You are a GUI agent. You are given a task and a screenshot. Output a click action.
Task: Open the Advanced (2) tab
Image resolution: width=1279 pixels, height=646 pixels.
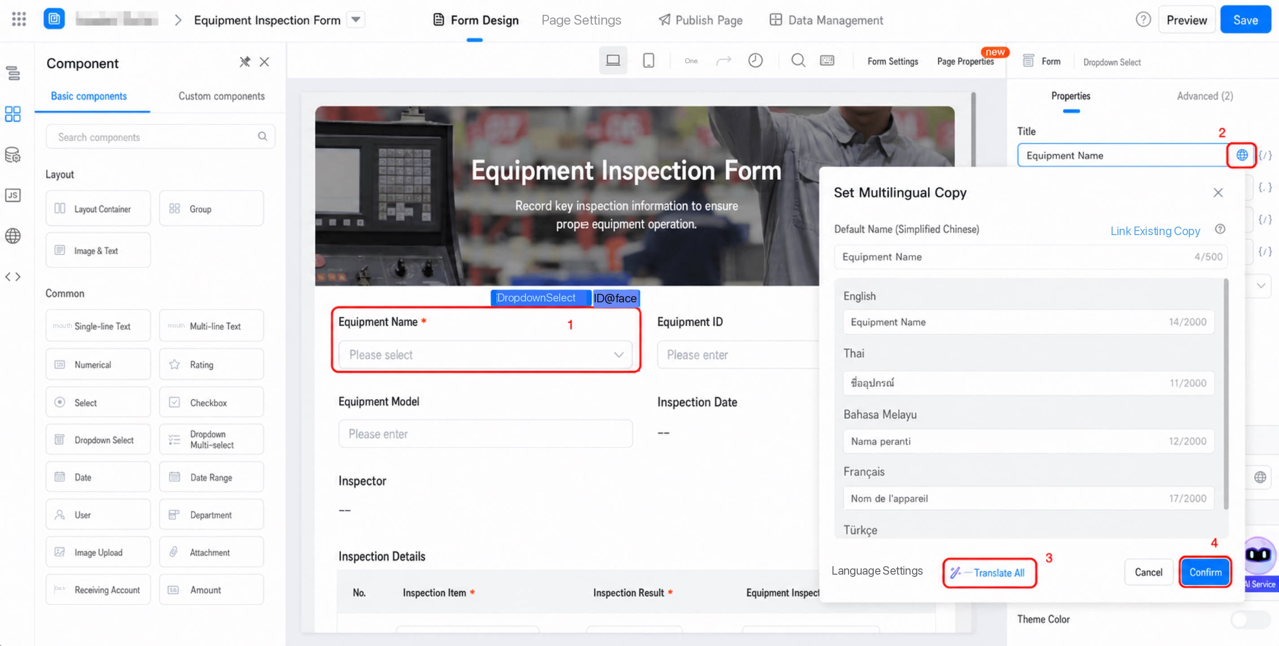[x=1205, y=96]
